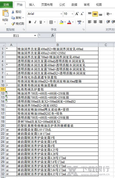Click the Cut scissors icon
This screenshot has height=178, width=115.
pos(13,12)
